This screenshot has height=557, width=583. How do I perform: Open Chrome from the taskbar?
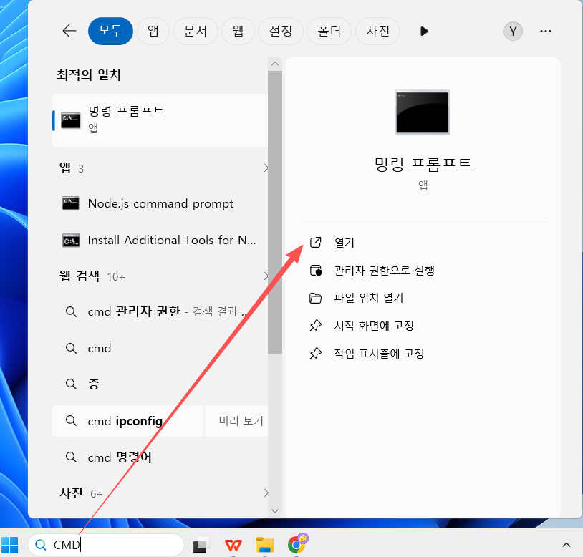point(297,545)
